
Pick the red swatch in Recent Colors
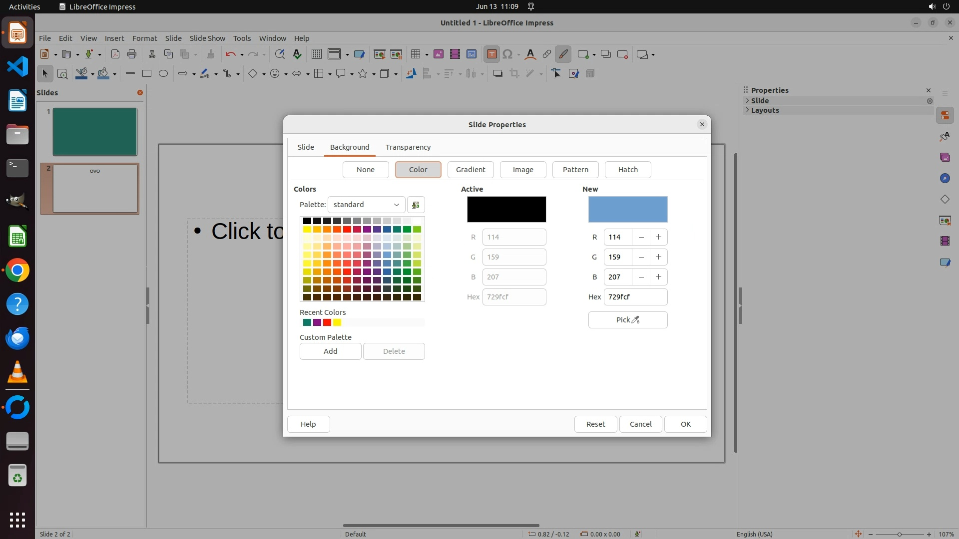point(327,322)
